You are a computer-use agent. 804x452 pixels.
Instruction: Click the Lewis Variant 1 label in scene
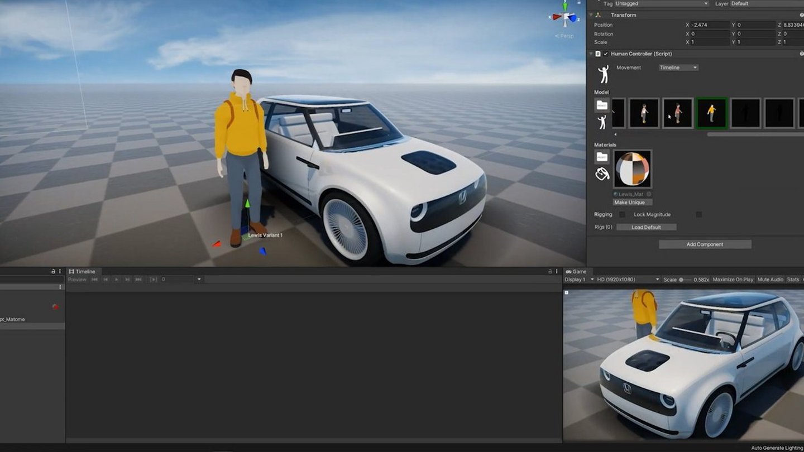265,235
